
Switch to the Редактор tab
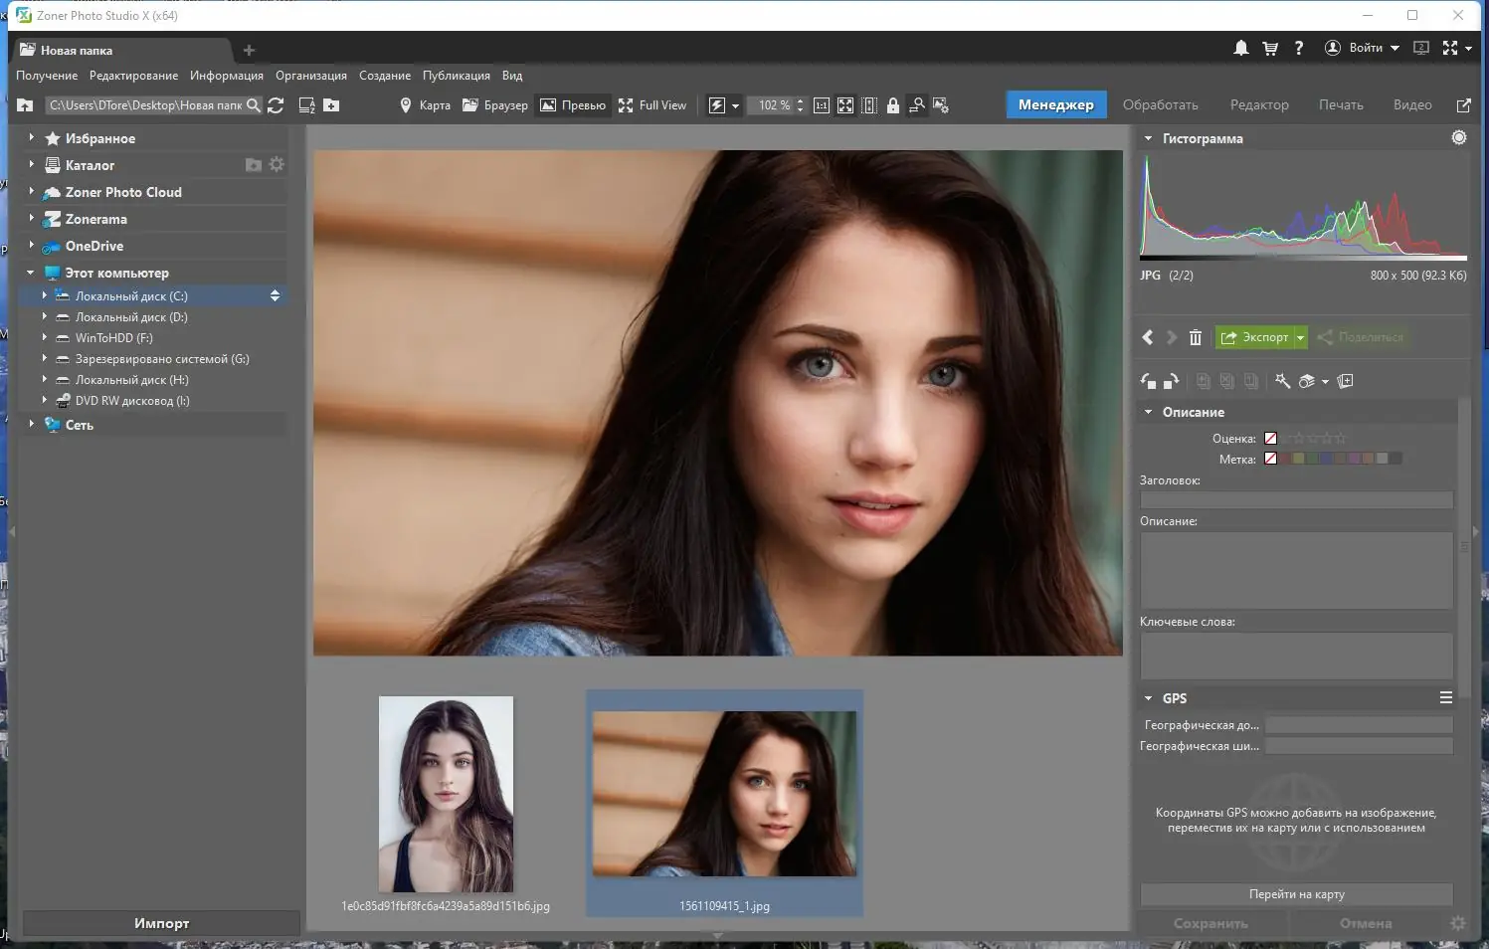[1258, 103]
